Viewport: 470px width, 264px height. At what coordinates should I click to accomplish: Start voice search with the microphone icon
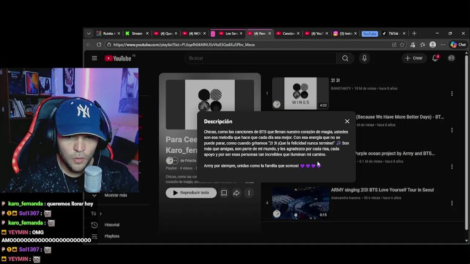pos(364,58)
